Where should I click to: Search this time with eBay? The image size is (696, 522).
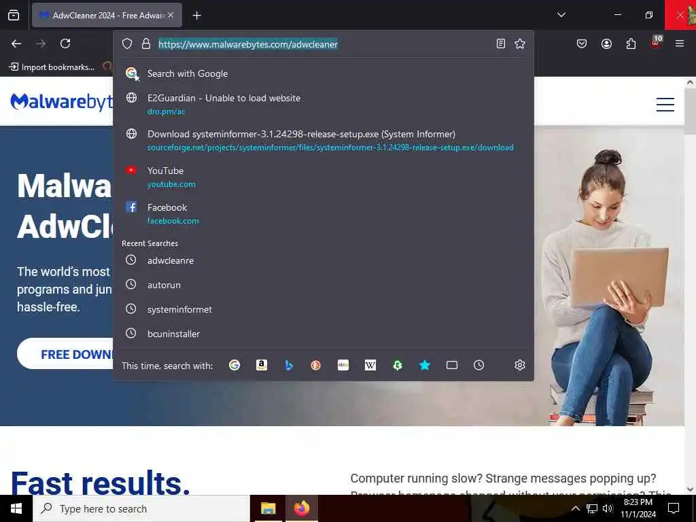tap(343, 365)
